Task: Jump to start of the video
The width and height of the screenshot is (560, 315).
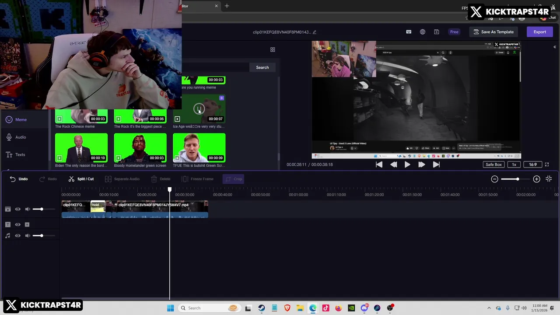Action: pyautogui.click(x=379, y=164)
